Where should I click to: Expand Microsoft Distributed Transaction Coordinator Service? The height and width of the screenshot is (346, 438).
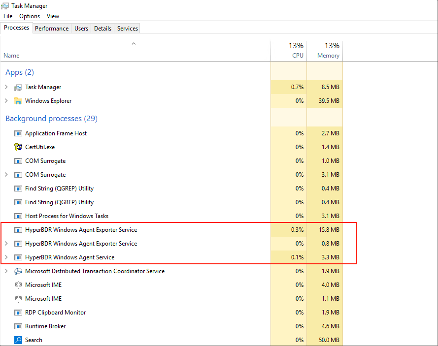(6, 271)
